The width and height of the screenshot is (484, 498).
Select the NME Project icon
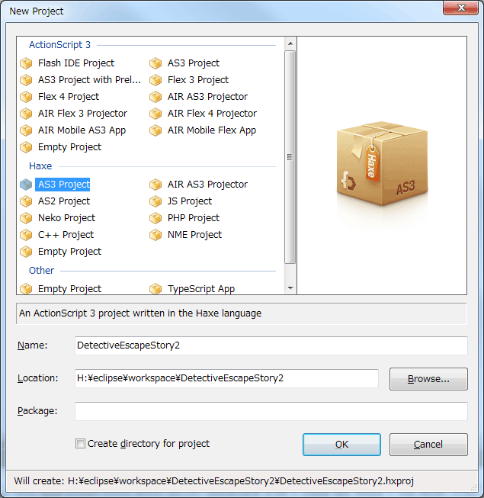[x=156, y=235]
